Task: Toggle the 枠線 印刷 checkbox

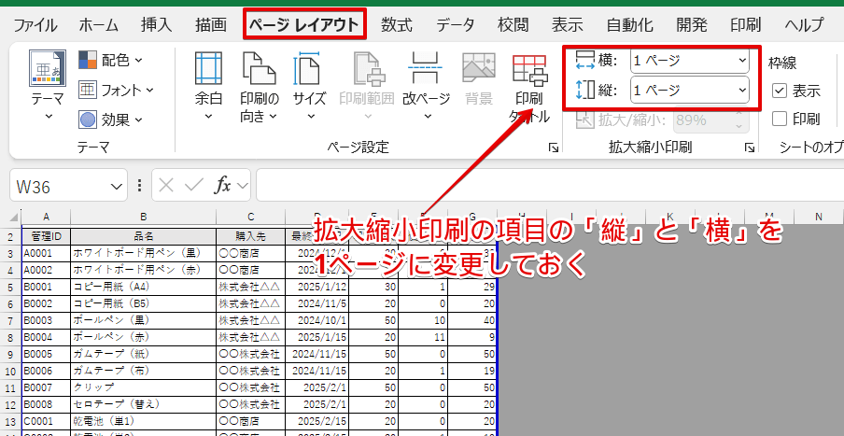Action: tap(780, 119)
